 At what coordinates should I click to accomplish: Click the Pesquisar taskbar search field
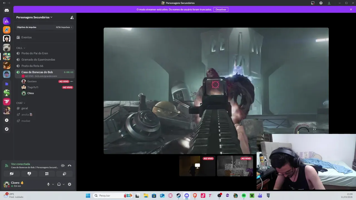coord(113,196)
